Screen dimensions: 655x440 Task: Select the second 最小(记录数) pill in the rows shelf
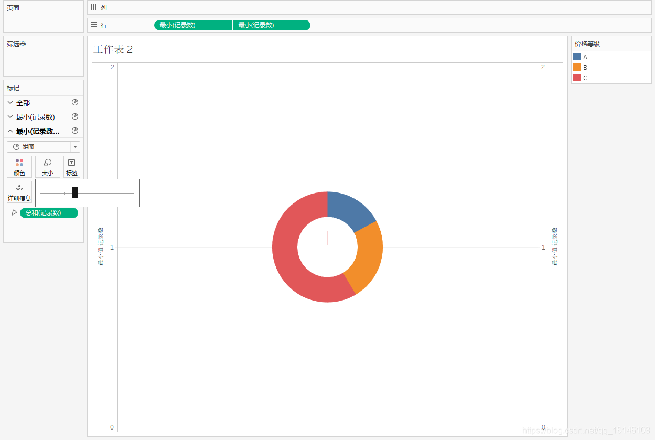(271, 25)
